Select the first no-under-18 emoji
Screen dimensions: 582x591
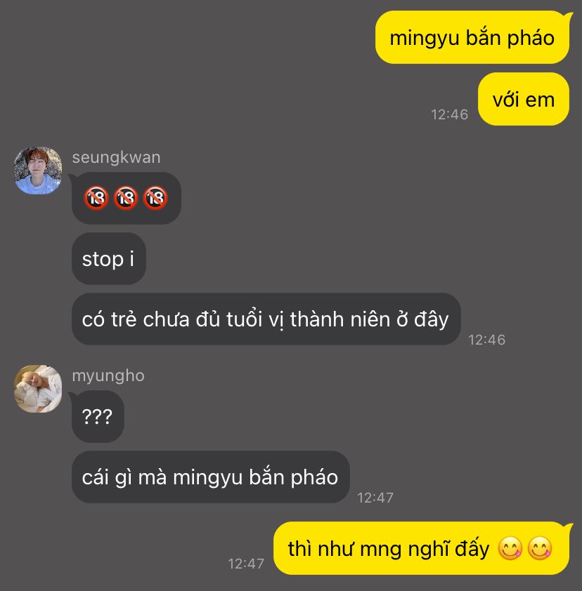(96, 198)
